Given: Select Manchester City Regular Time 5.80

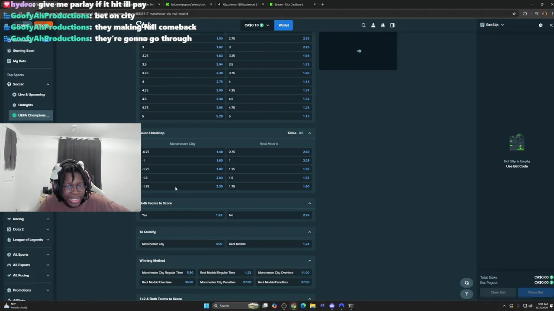Looking at the screenshot, I should (167, 273).
